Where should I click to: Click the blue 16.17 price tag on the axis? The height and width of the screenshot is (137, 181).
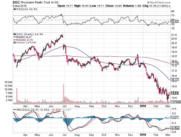click(175, 80)
